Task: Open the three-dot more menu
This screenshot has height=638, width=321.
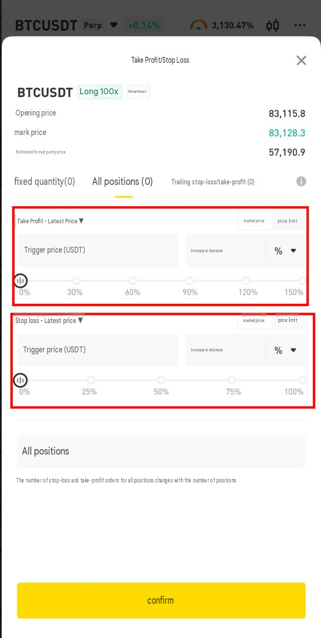Action: (300, 25)
